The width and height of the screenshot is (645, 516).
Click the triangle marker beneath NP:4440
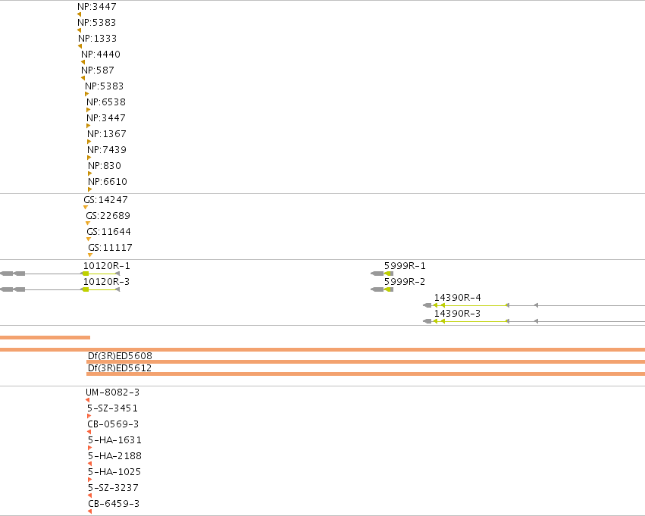(x=83, y=62)
